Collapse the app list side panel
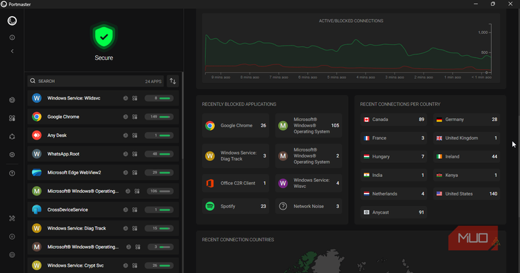 click(x=12, y=51)
